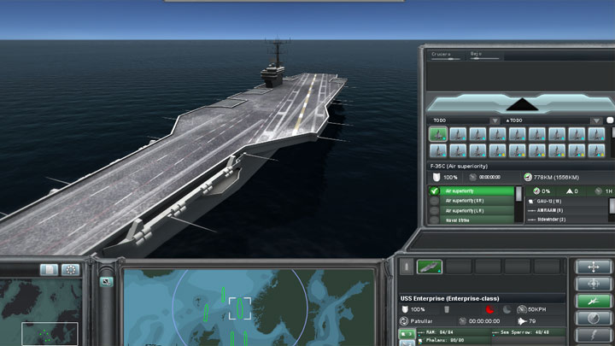Select the second aircraft icon in the top row
The image size is (615, 346).
pyautogui.click(x=458, y=134)
